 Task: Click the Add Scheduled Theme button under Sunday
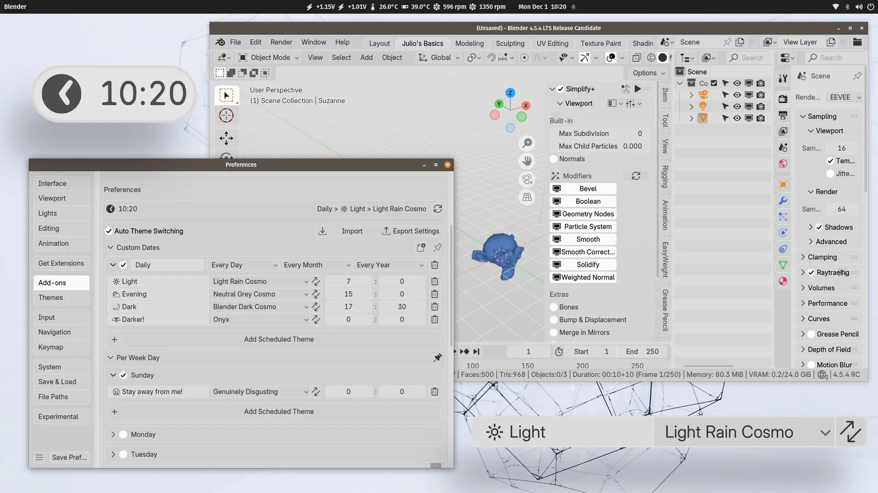(x=279, y=411)
